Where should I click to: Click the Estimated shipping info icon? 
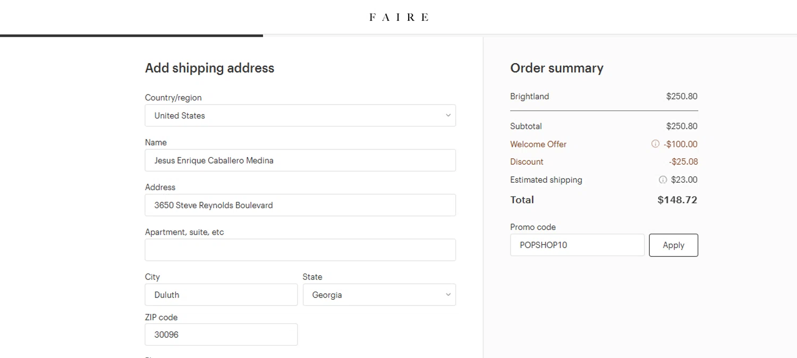coord(663,180)
